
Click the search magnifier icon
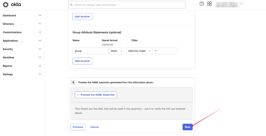coord(71,5)
